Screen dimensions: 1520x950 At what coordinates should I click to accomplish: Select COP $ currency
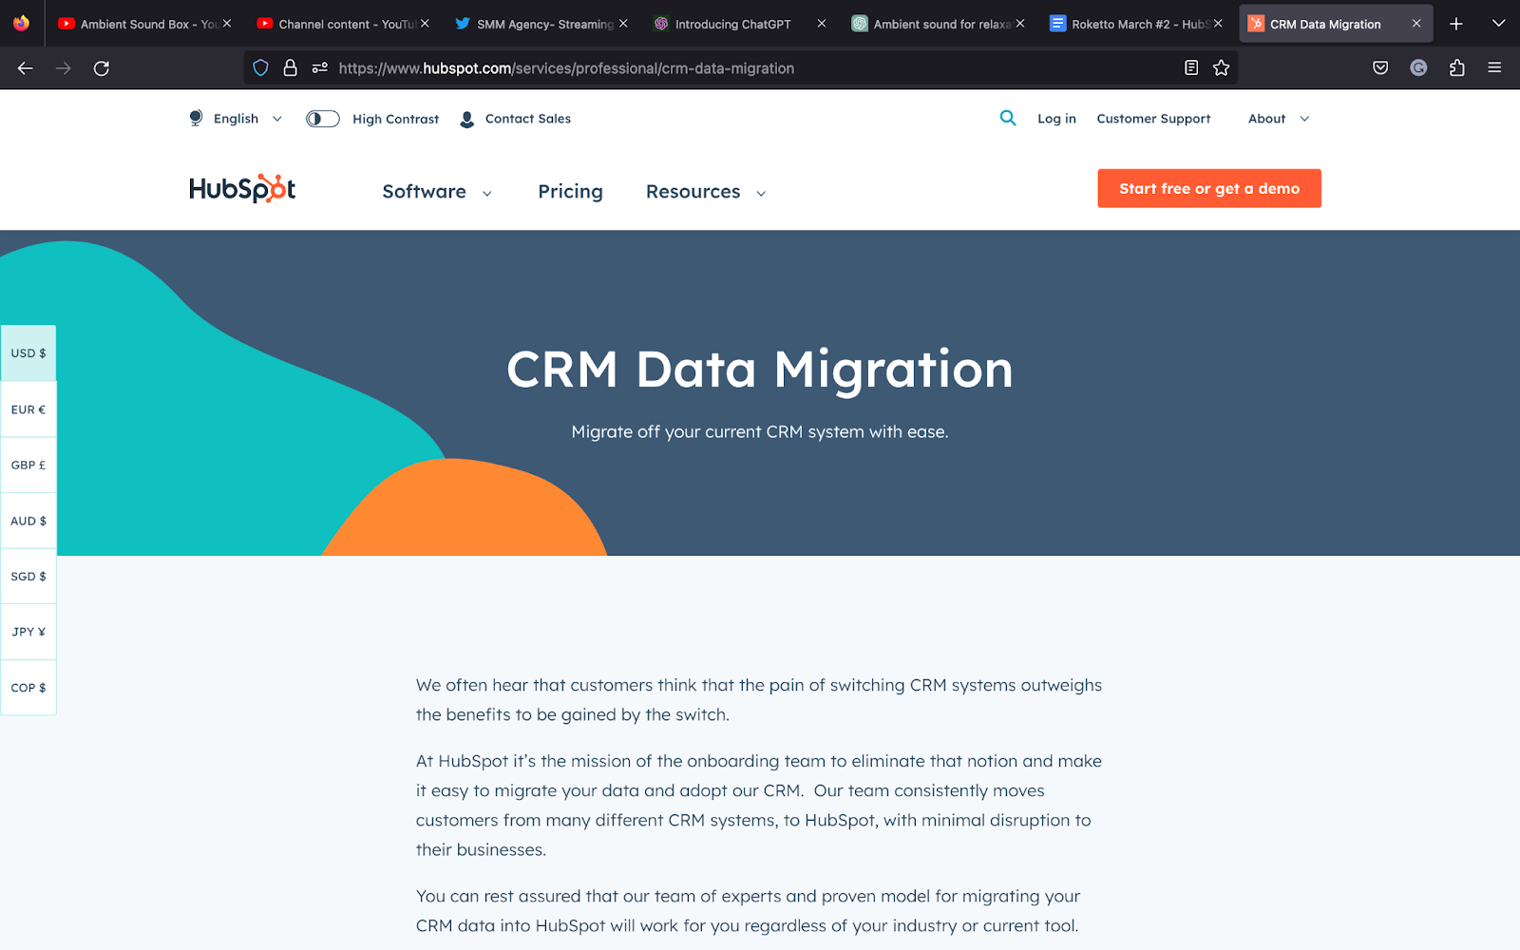click(x=28, y=688)
